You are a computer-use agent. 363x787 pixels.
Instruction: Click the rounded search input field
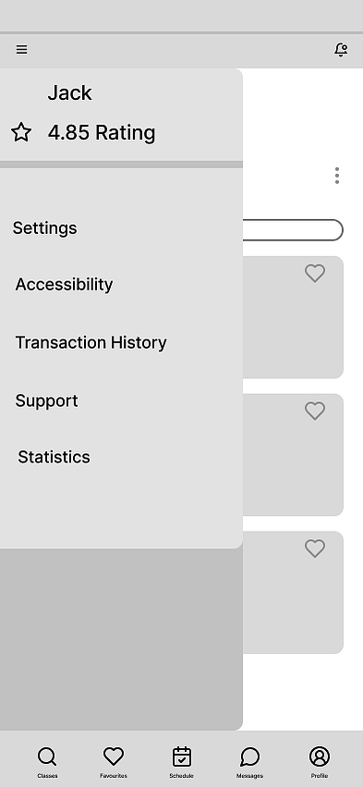(x=293, y=230)
